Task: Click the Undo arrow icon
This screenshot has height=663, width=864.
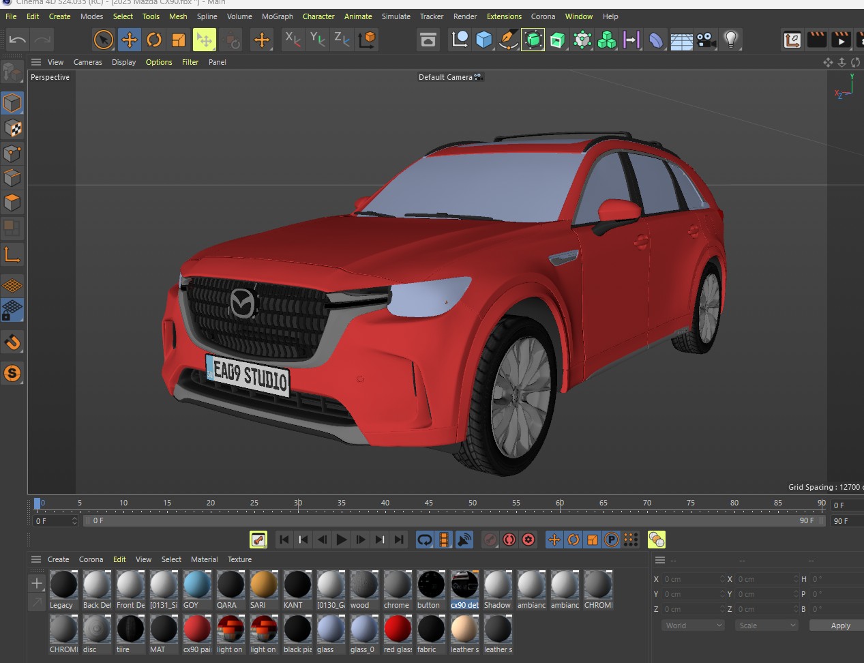Action: point(18,40)
